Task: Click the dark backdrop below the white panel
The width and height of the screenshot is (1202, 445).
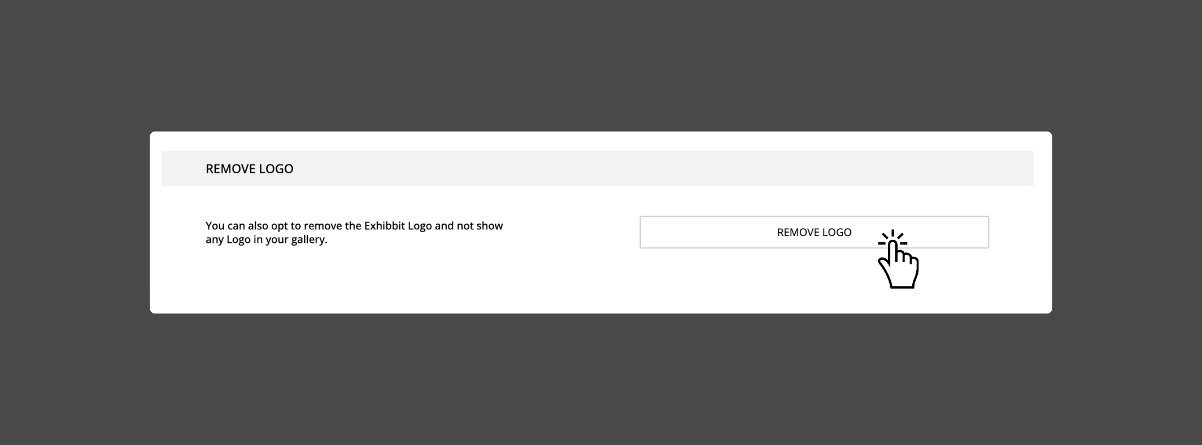Action: point(601,379)
